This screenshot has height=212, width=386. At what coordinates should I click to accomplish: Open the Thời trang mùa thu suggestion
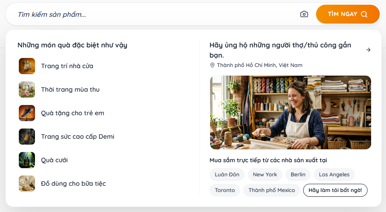pyautogui.click(x=70, y=90)
